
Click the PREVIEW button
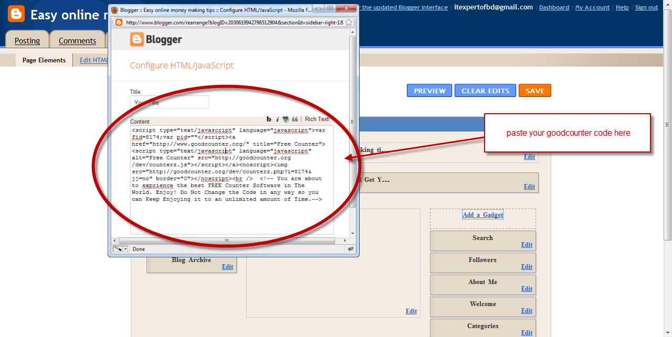pyautogui.click(x=429, y=91)
